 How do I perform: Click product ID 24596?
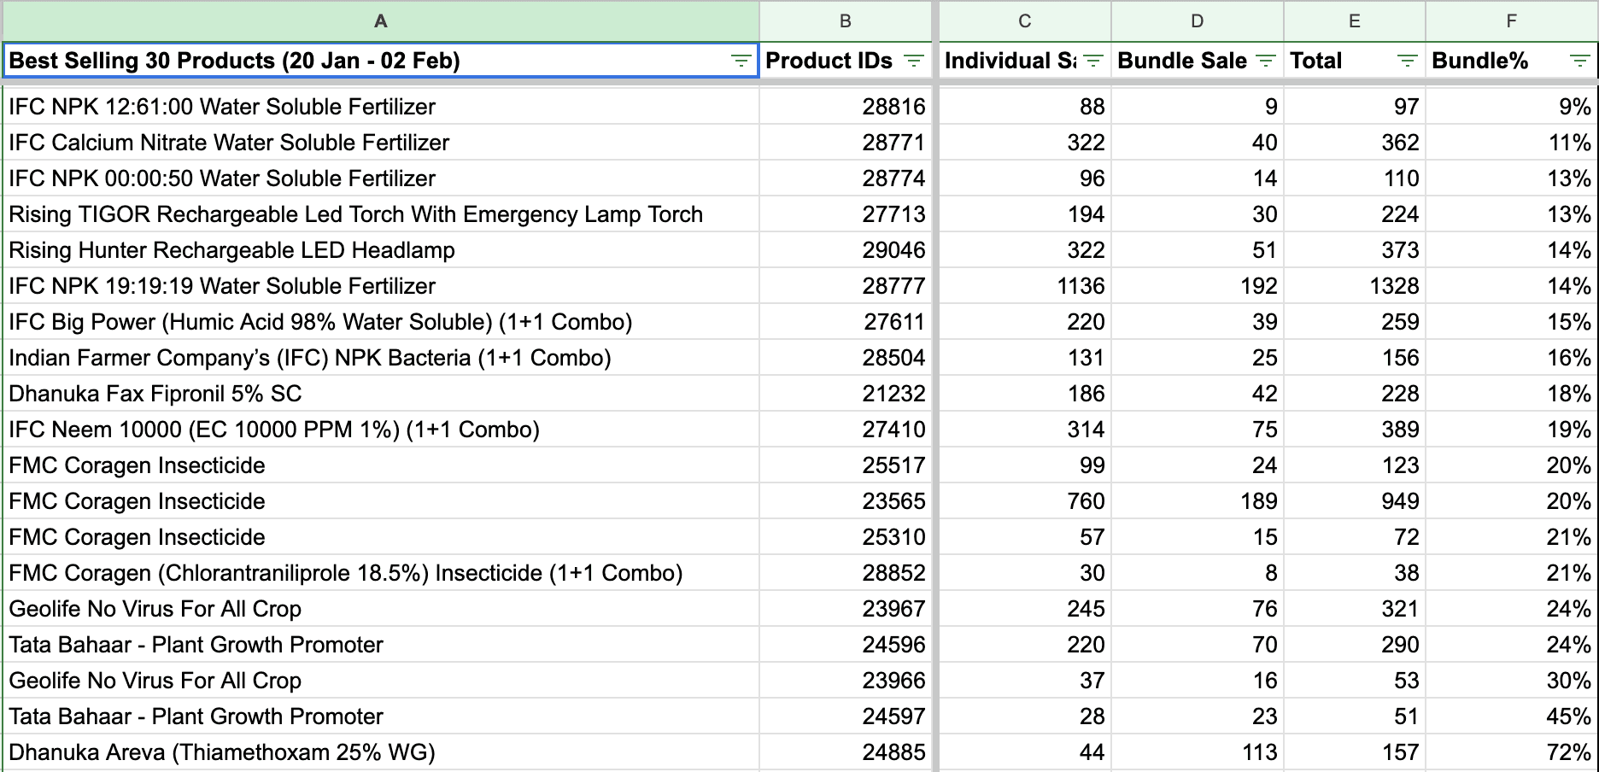tap(846, 645)
